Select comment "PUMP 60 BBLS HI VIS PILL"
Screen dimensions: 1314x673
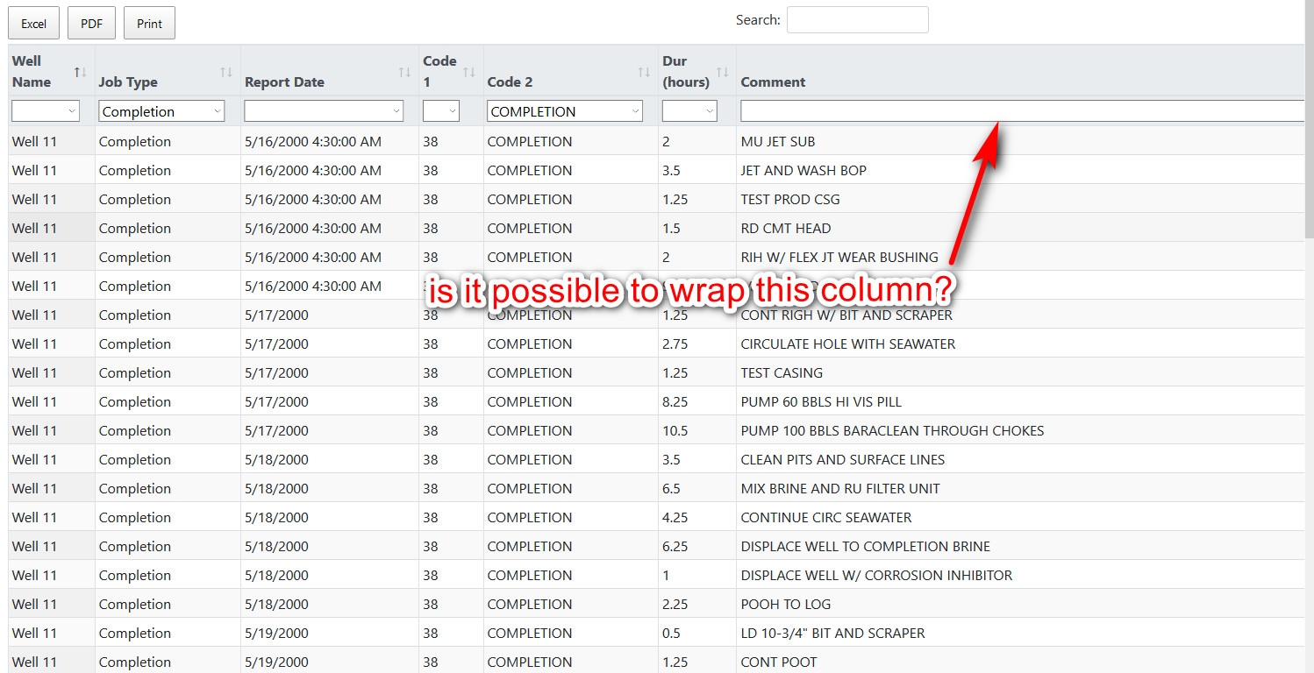[x=821, y=401]
